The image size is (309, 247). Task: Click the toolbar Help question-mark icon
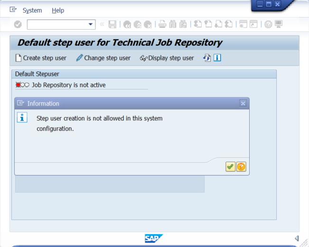[268, 24]
